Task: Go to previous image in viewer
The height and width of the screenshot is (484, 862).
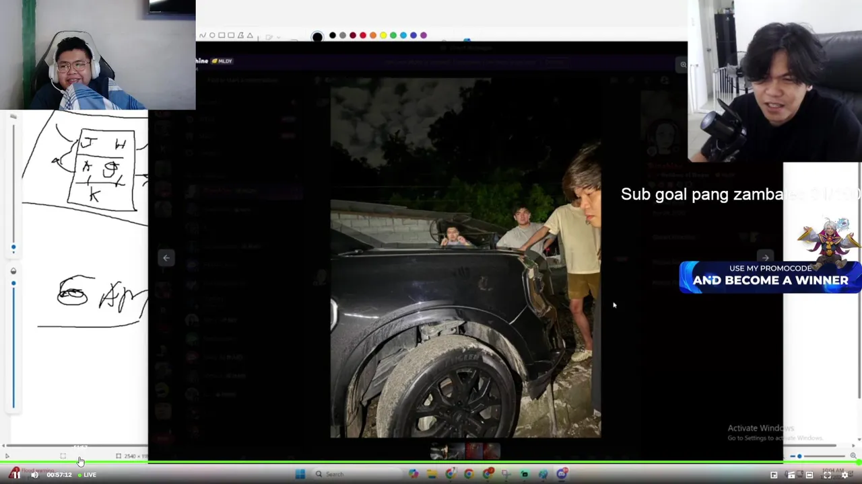Action: pos(166,257)
